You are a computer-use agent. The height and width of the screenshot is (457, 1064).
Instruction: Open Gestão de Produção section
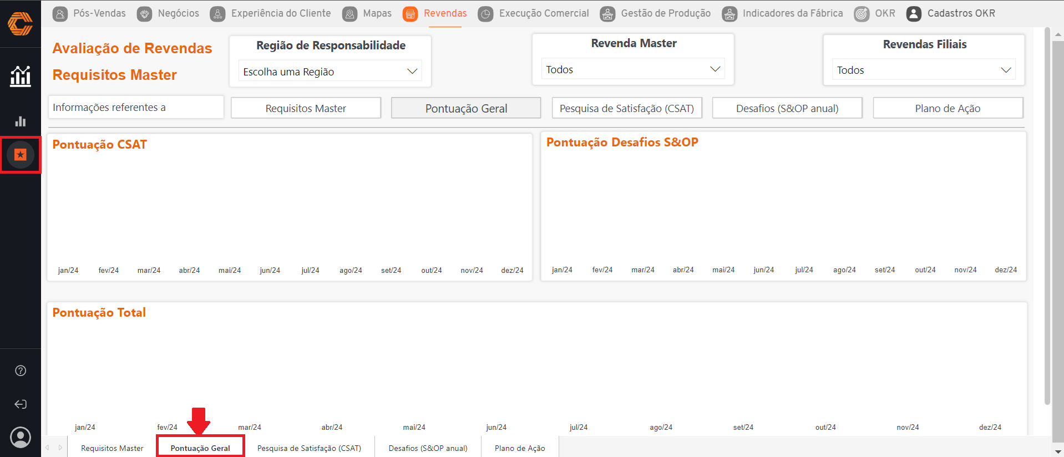[666, 13]
